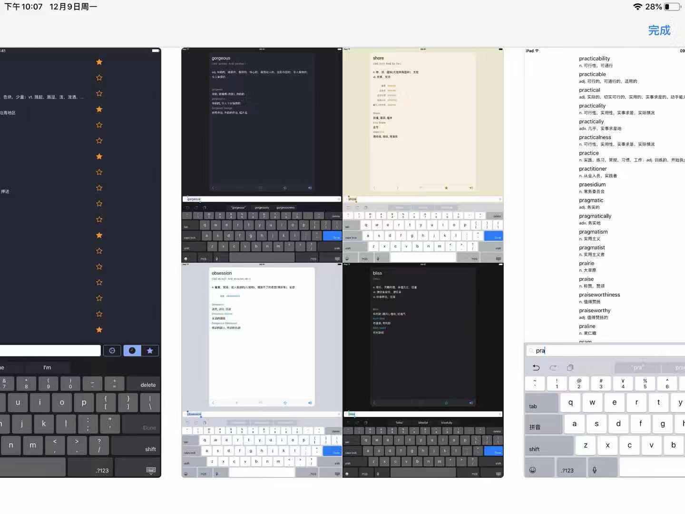Tap the "I'm" keyboard suggestion
The width and height of the screenshot is (685, 514).
47,367
